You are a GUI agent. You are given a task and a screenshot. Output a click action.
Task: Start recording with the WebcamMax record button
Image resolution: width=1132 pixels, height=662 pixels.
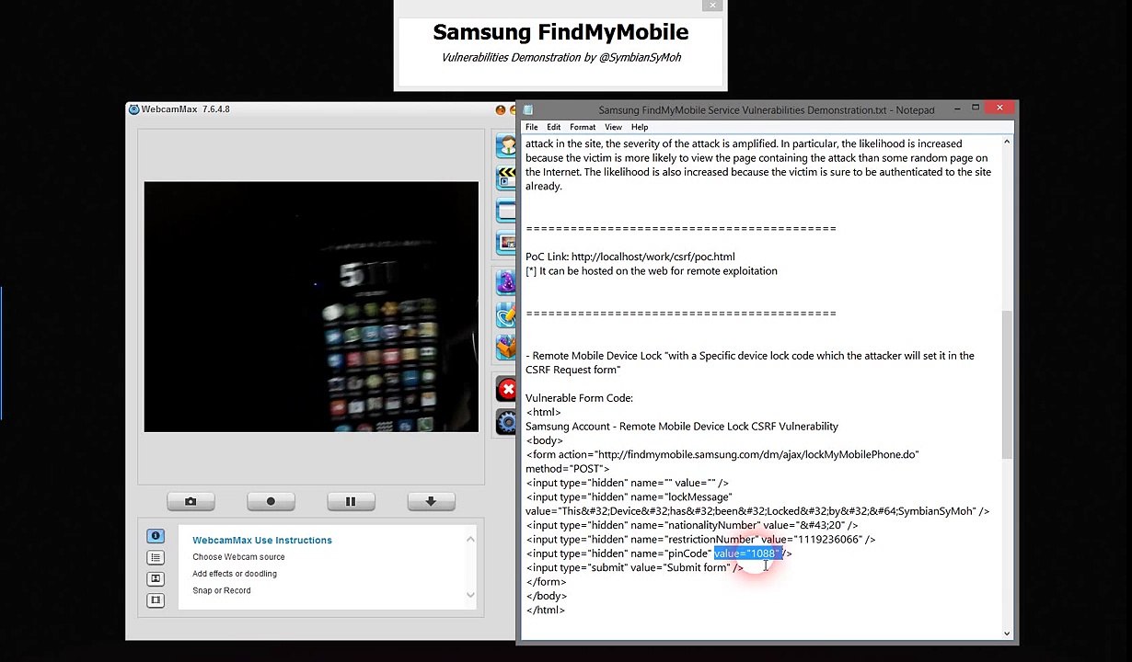[x=271, y=501]
